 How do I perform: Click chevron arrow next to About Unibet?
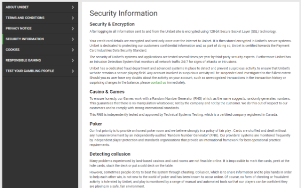[x=73, y=8]
